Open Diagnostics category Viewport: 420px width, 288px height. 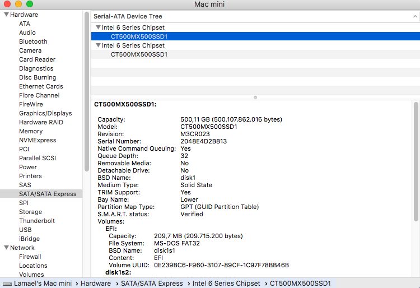point(36,68)
